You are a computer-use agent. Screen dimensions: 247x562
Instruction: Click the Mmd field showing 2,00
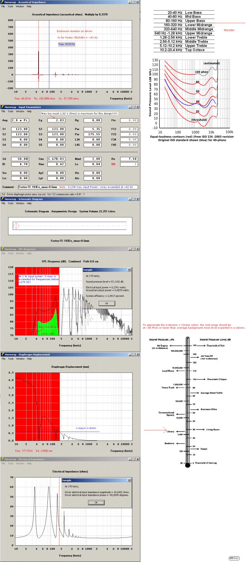92,159
